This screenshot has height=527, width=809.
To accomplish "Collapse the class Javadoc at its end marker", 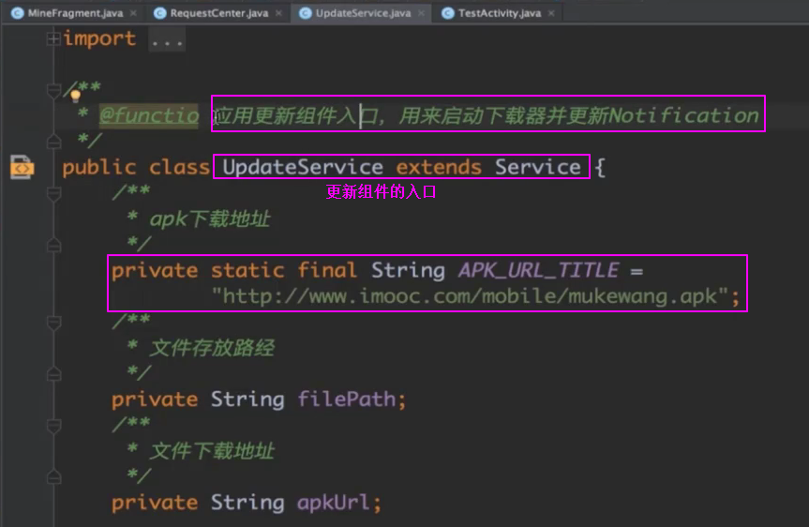I will pos(53,141).
